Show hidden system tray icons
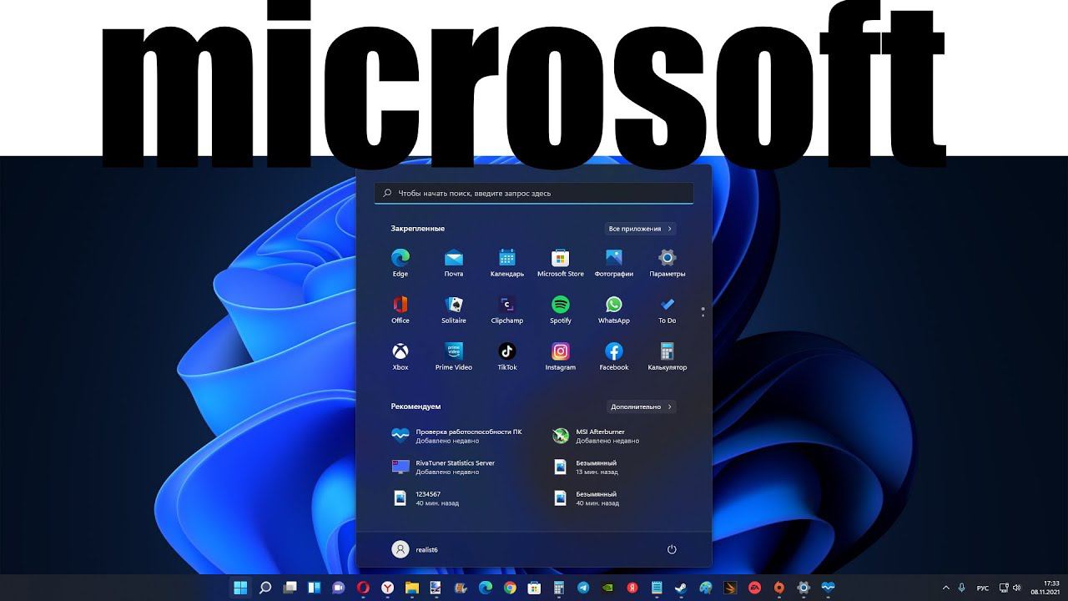Screen dimensions: 1068x601 coord(945,588)
